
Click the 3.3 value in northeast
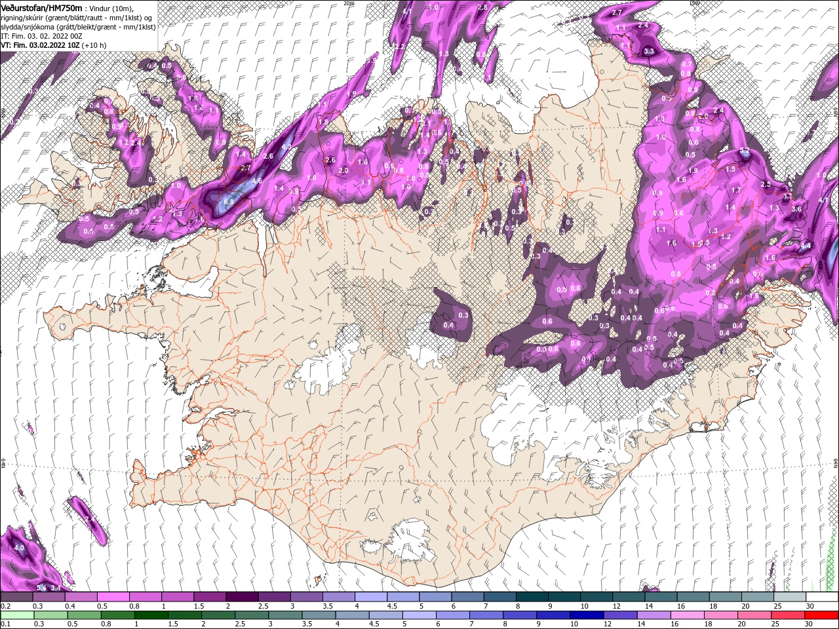[x=649, y=50]
